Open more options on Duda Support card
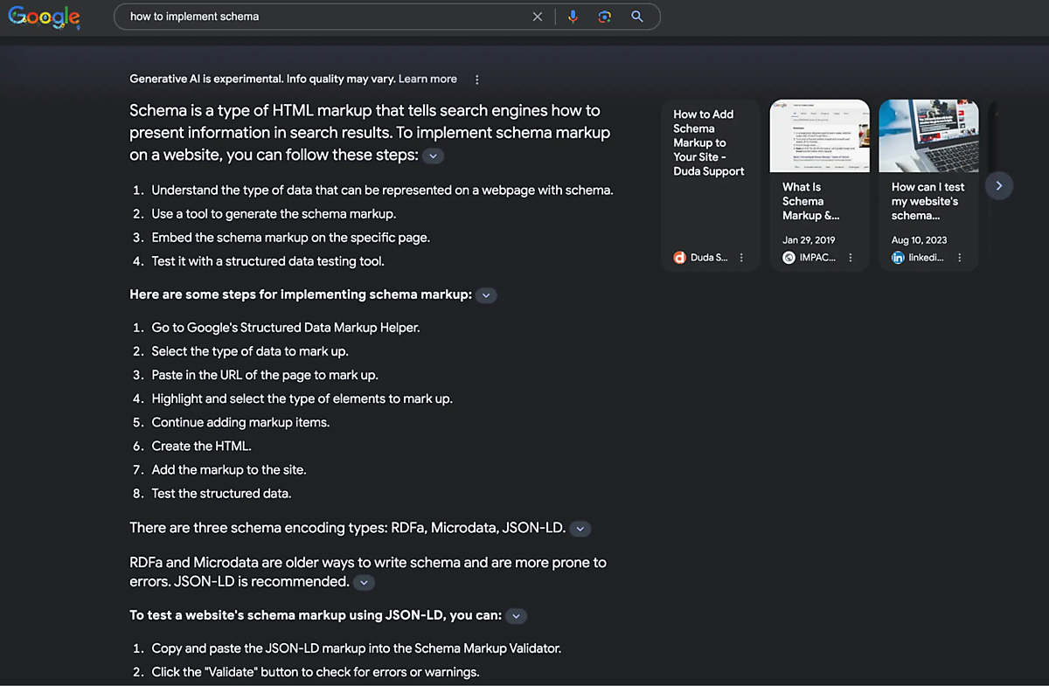 coord(741,258)
